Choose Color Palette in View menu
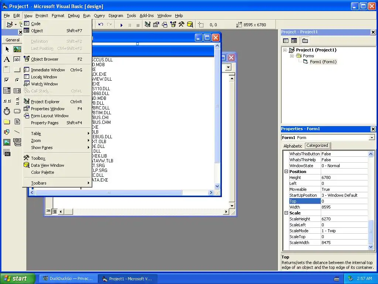378x284 pixels. 57,172
